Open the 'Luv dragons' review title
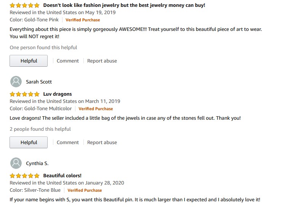The image size is (285, 207). [58, 94]
